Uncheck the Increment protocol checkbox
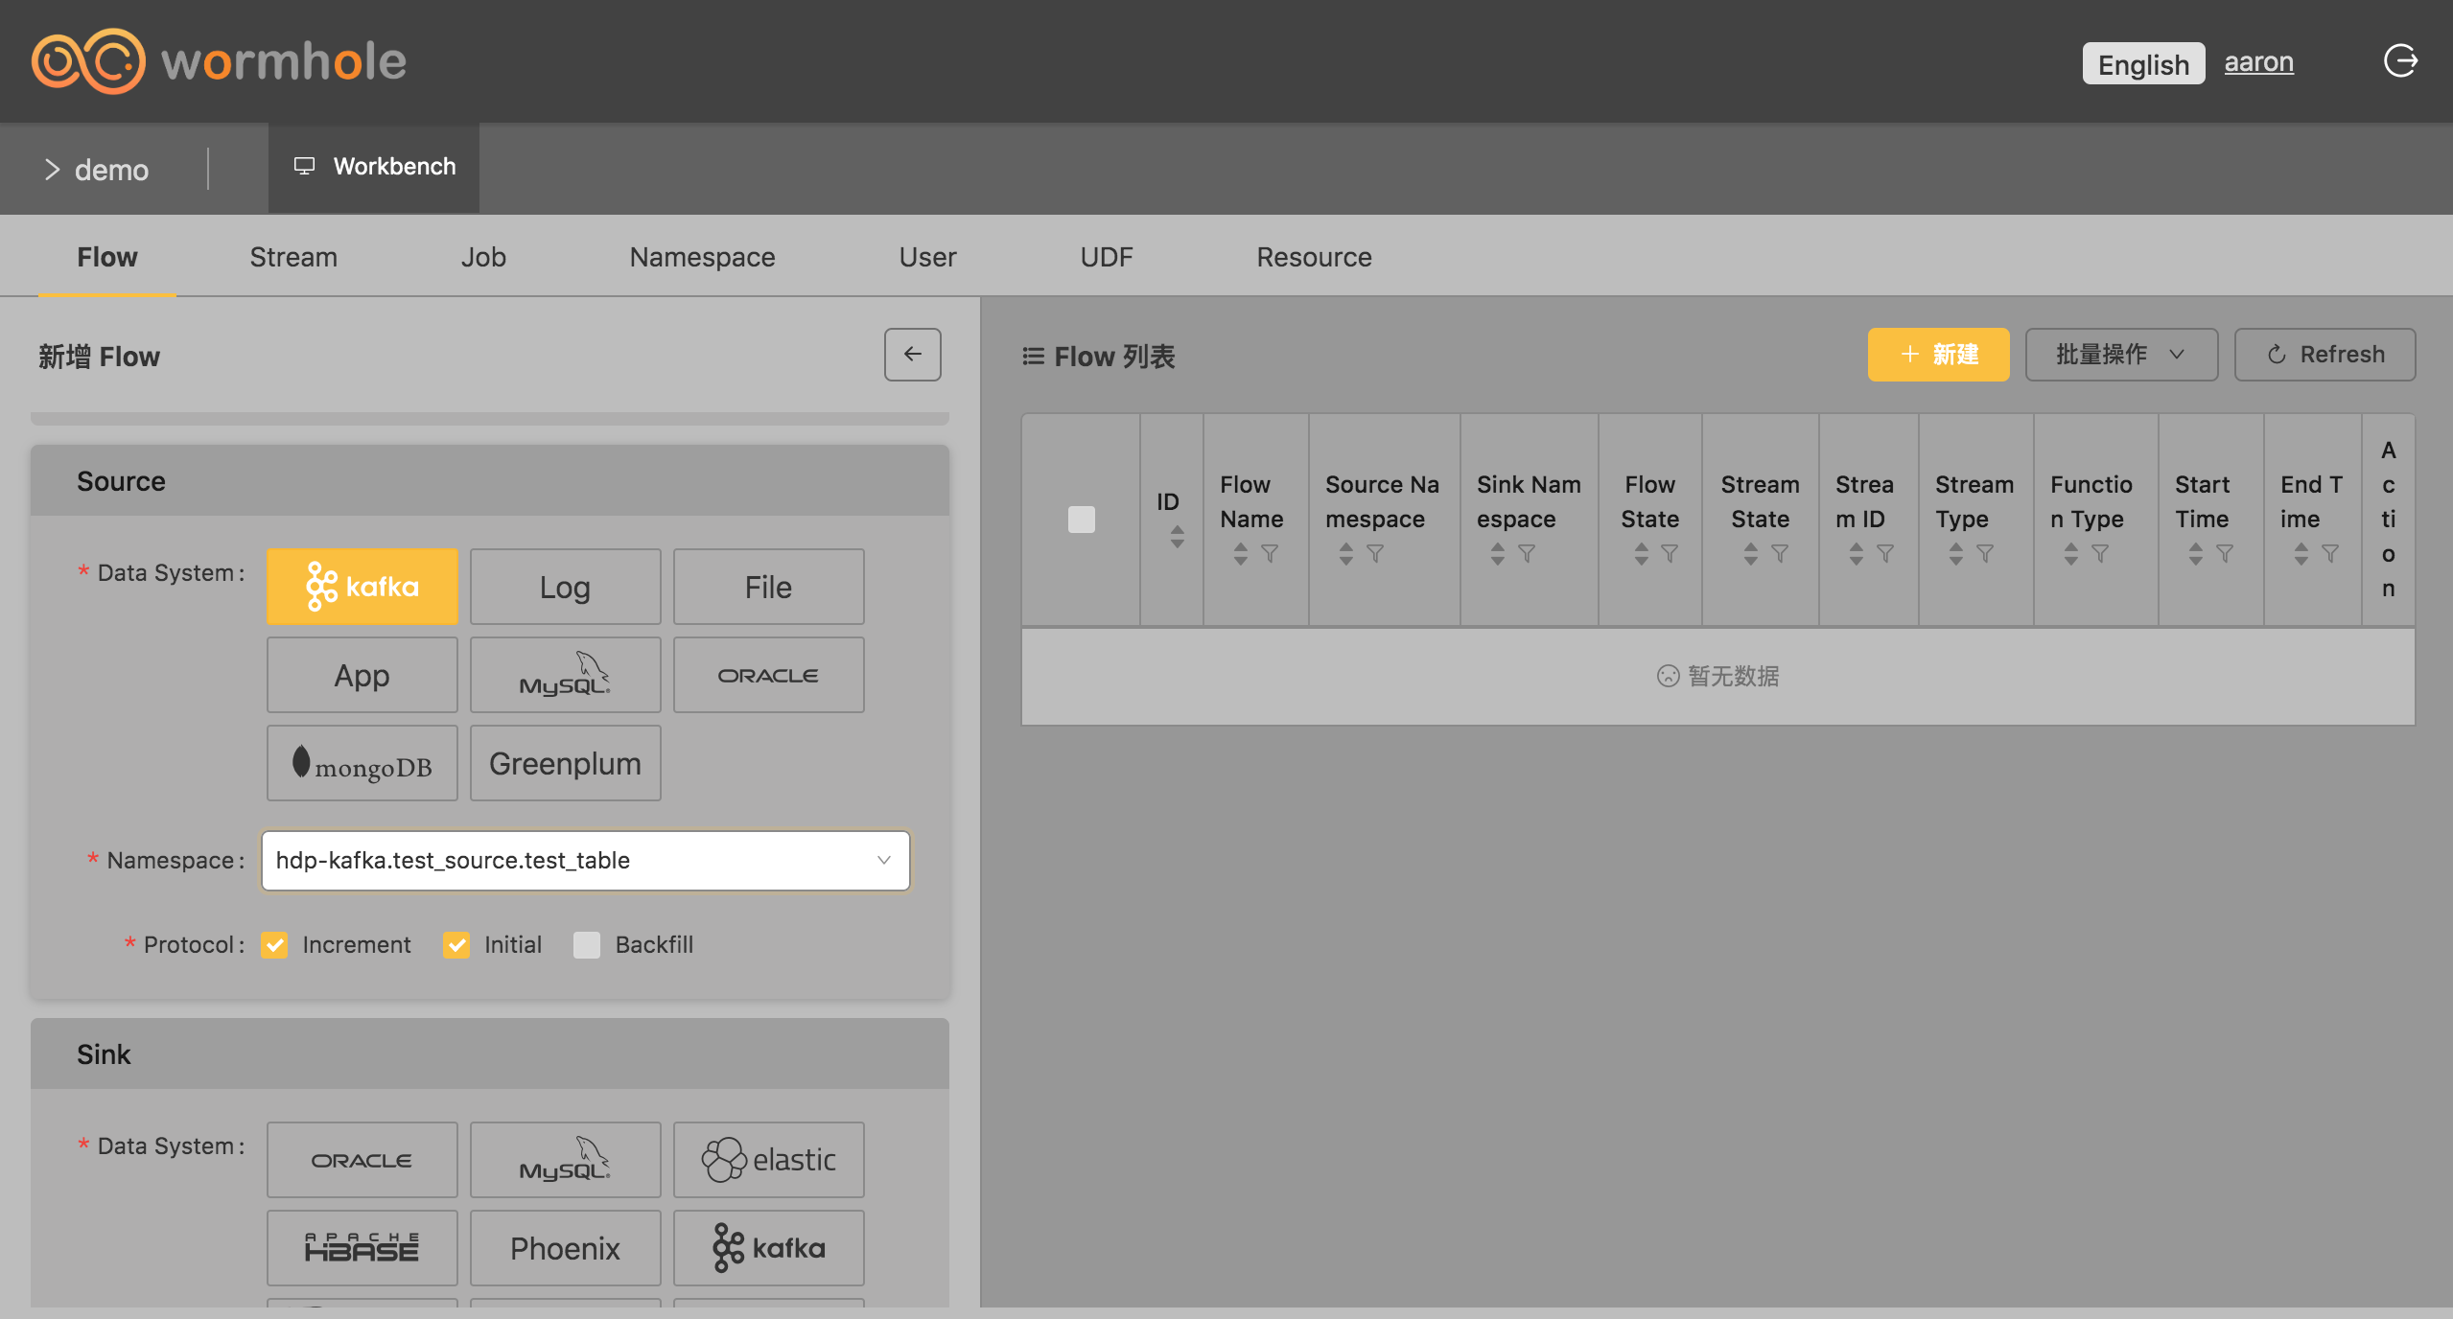Screen dimensions: 2453x1319 click(x=274, y=945)
